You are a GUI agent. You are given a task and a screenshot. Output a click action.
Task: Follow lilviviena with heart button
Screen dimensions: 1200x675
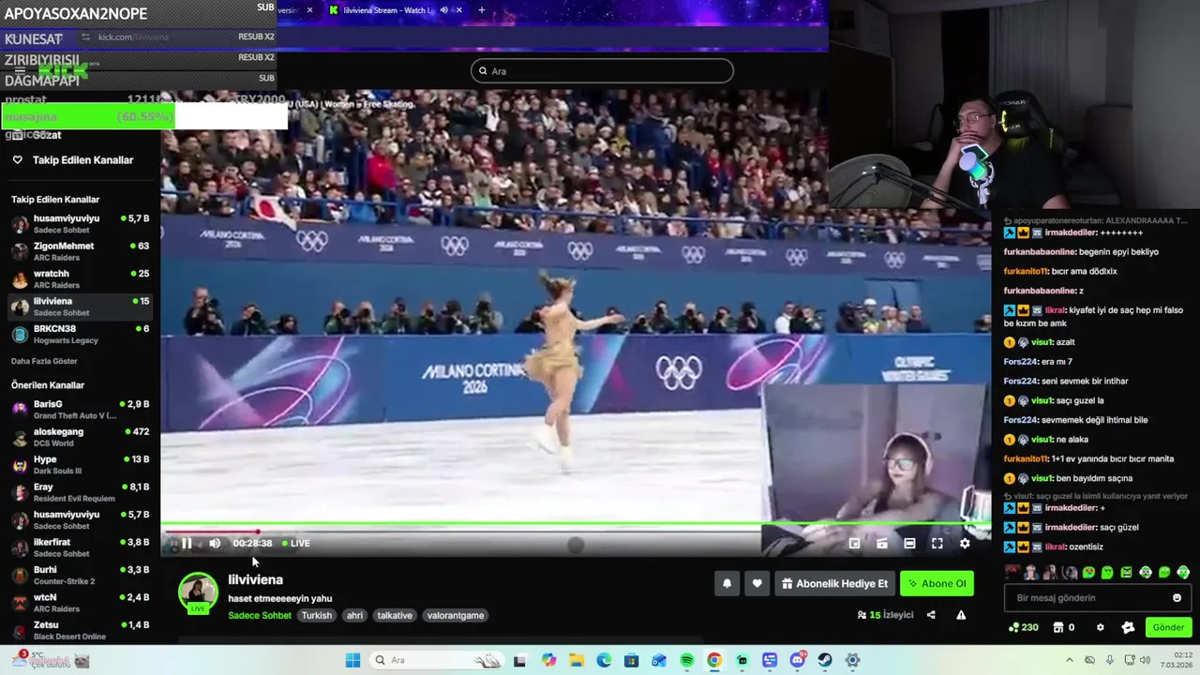[757, 583]
